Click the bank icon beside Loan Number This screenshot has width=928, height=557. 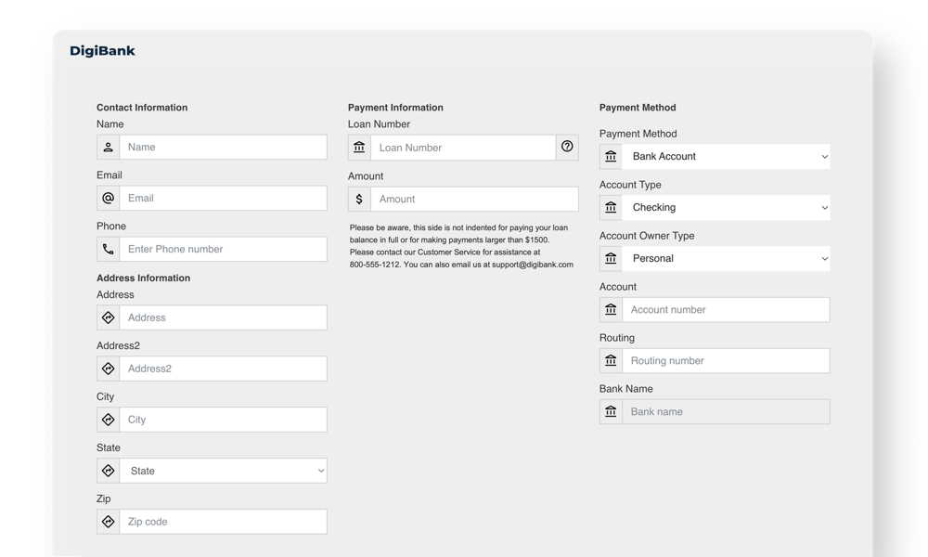click(x=359, y=147)
